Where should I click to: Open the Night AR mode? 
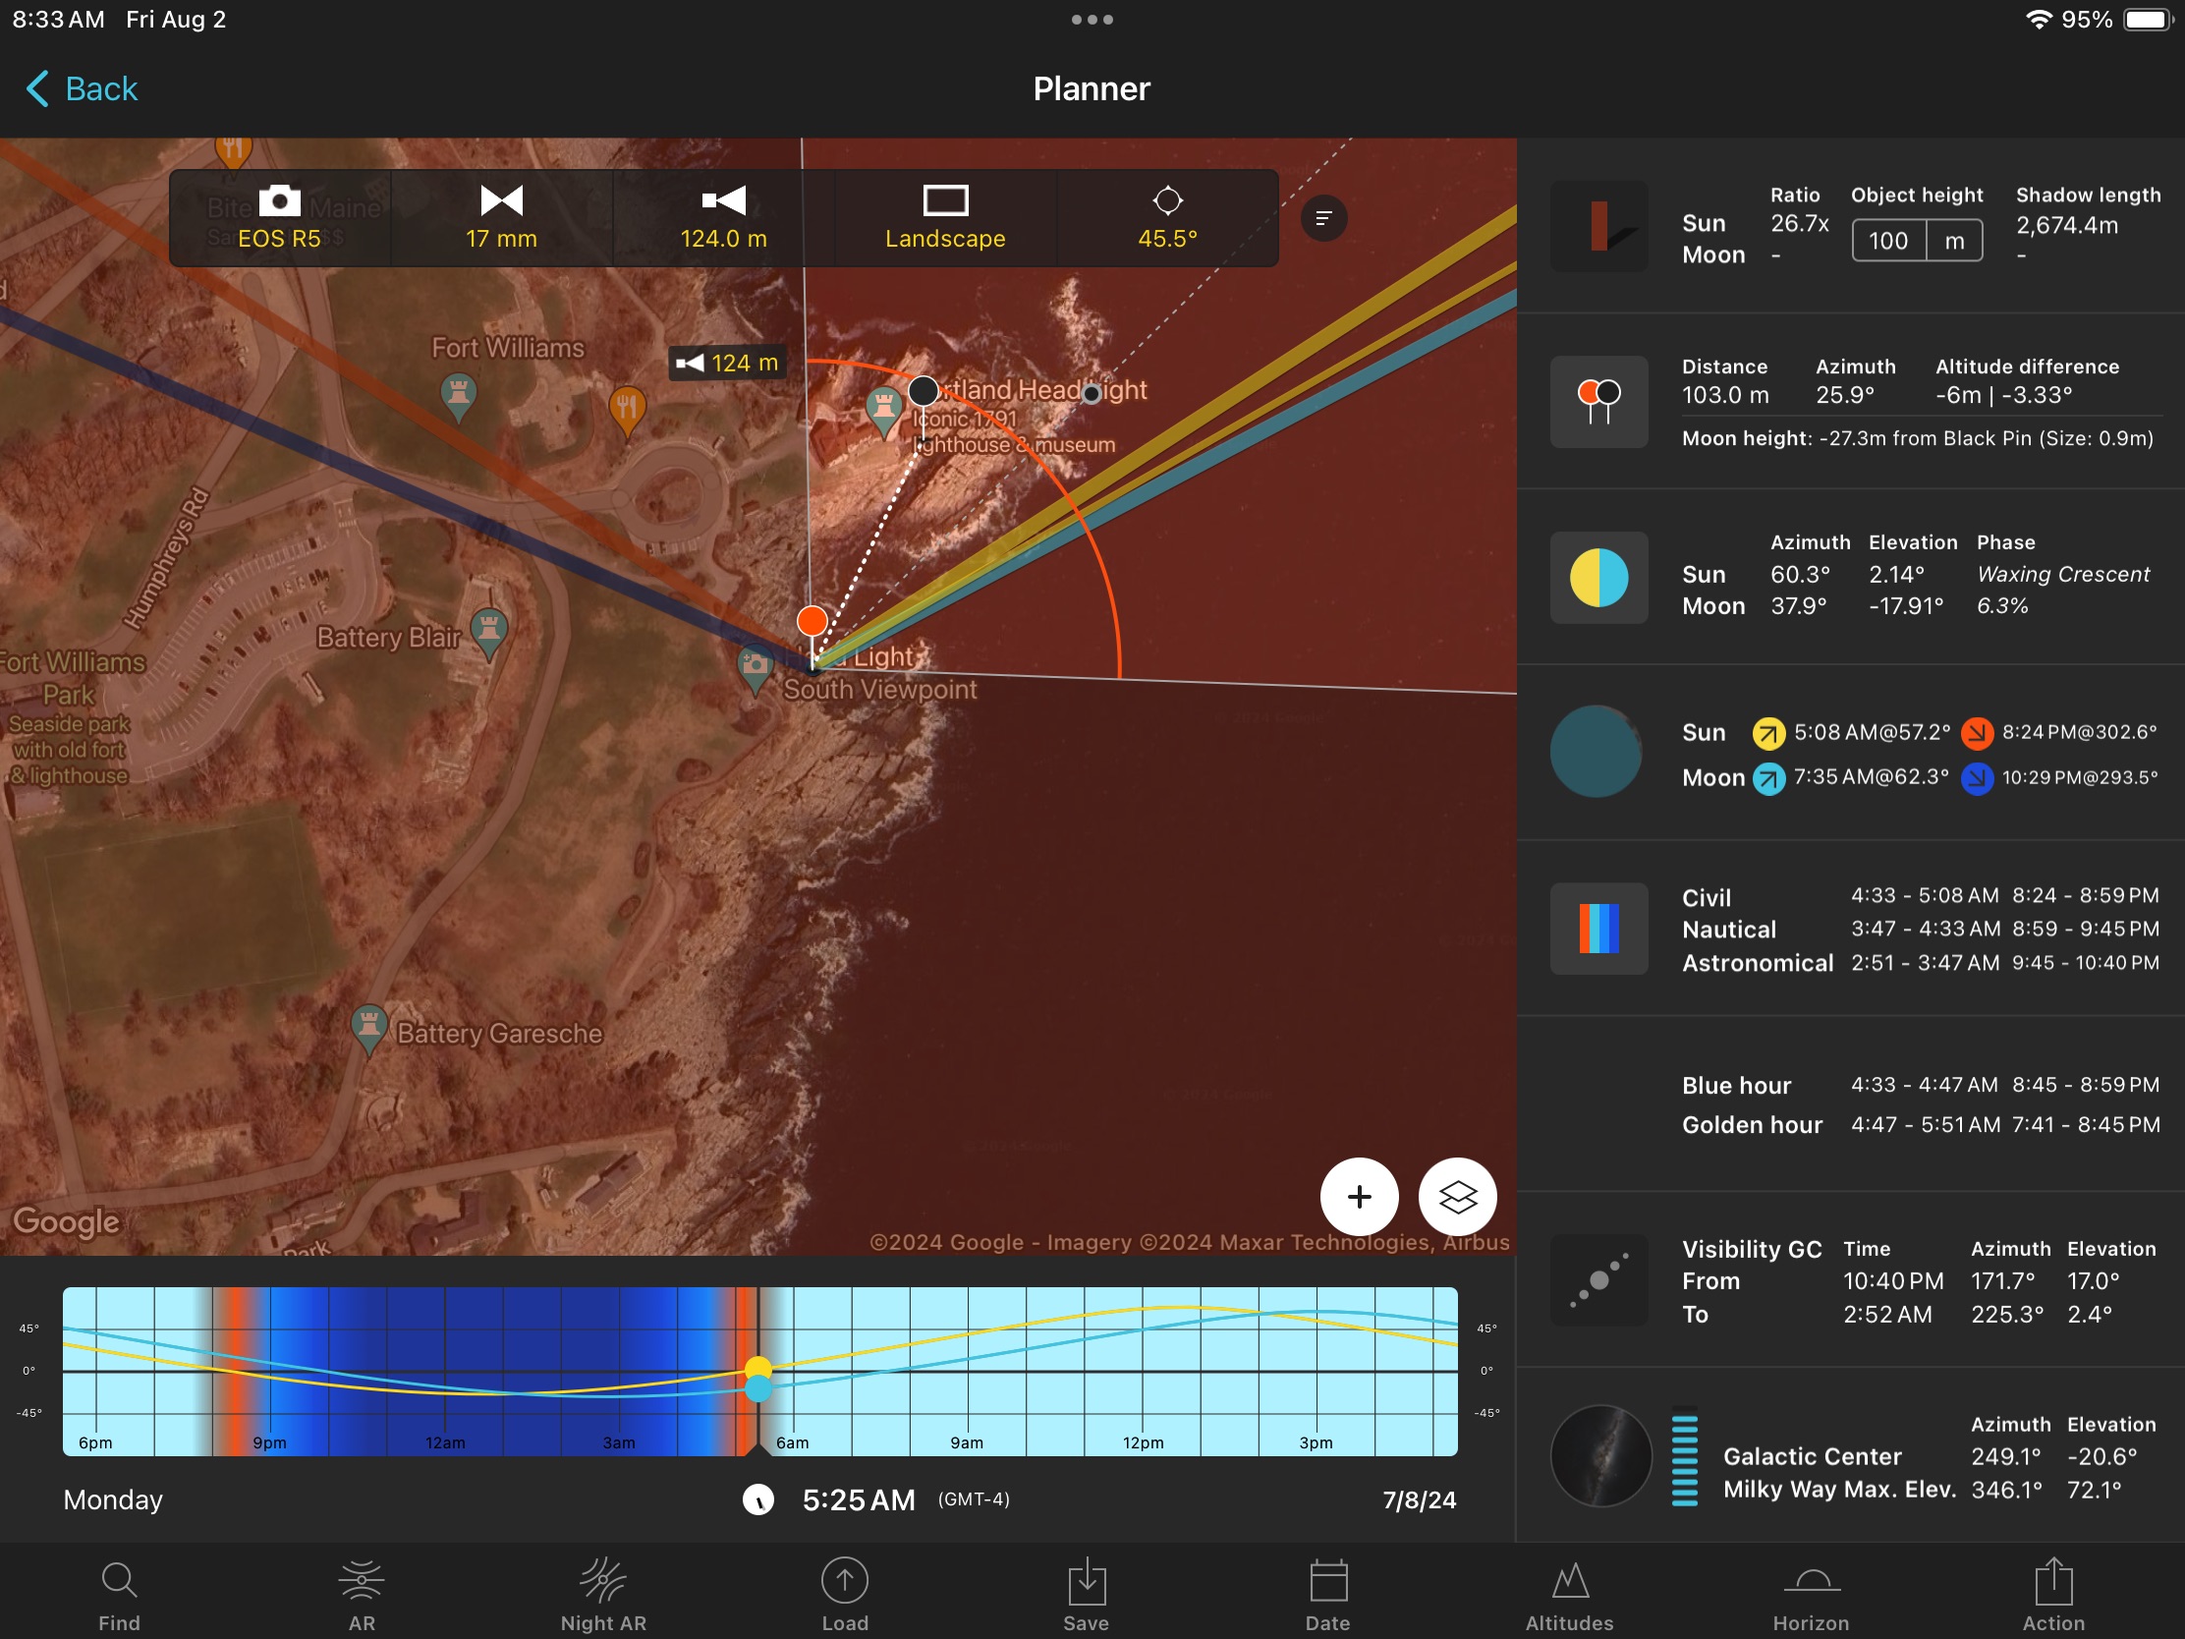pyautogui.click(x=602, y=1596)
